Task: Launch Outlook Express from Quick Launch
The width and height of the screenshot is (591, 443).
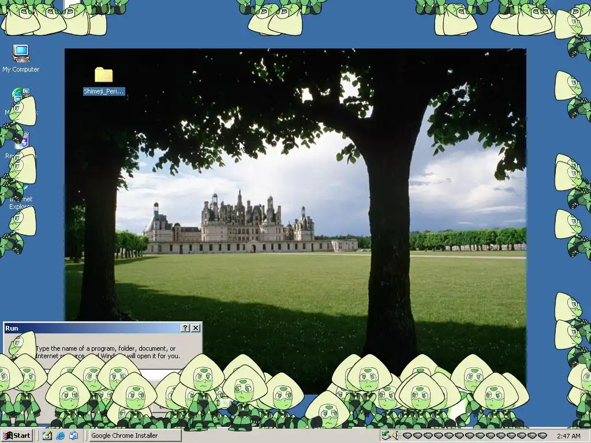Action: point(73,436)
